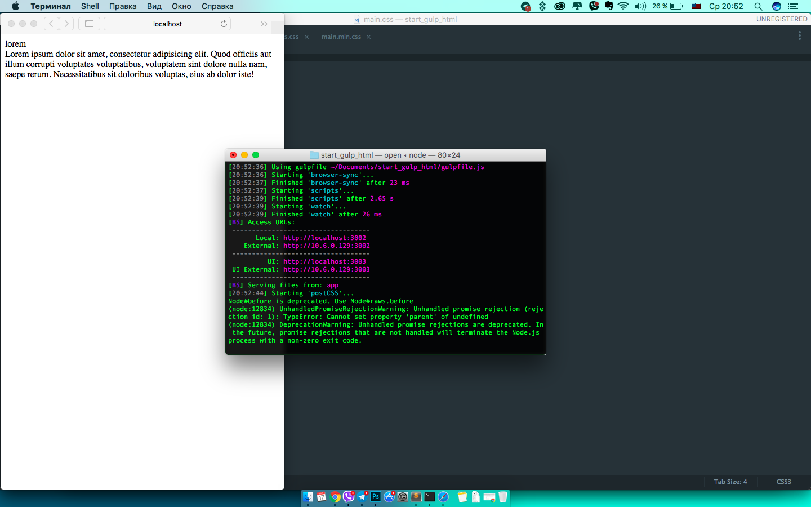Click the UNREGISTERED label in Sublime Text
811x507 pixels.
(782, 19)
